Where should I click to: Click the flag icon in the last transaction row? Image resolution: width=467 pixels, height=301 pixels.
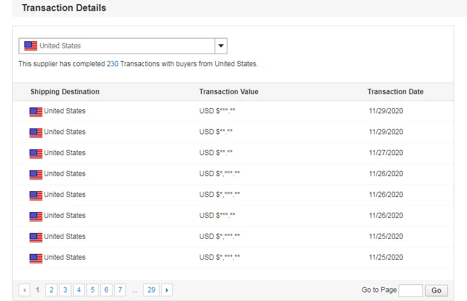click(36, 258)
